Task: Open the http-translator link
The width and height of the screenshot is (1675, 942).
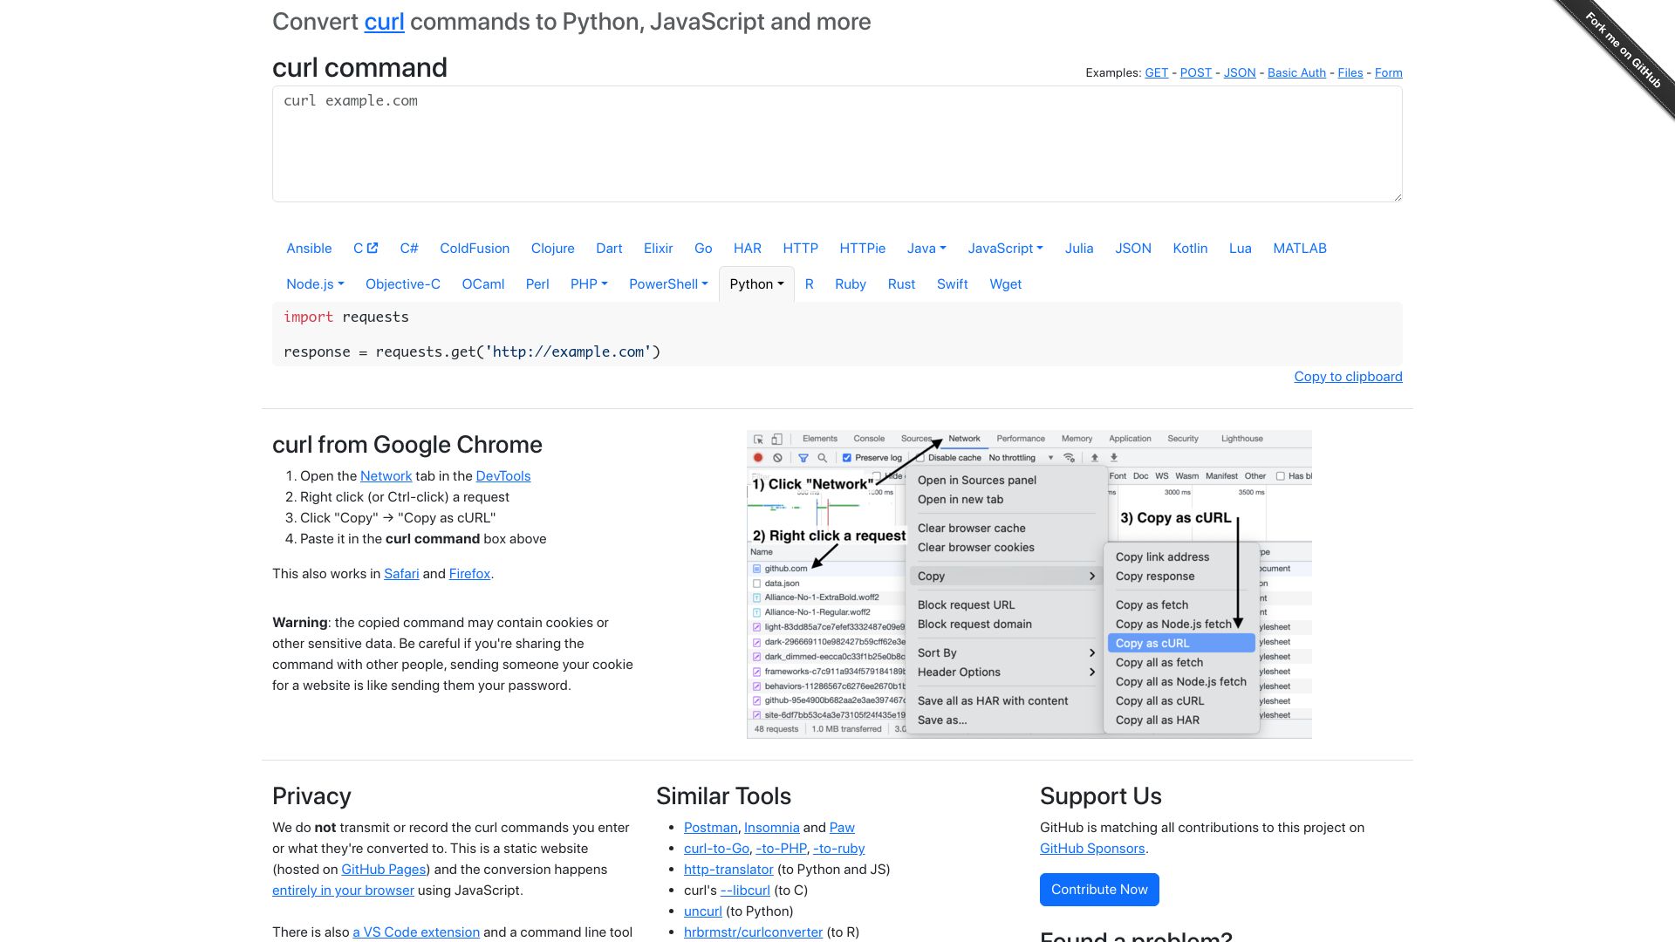Action: [728, 870]
